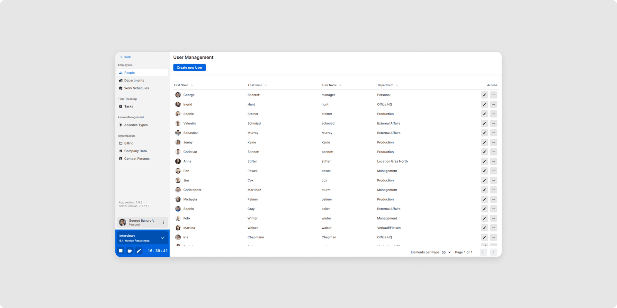The height and width of the screenshot is (308, 617).
Task: Click the avatar of Anna Stifter
Action: (178, 161)
